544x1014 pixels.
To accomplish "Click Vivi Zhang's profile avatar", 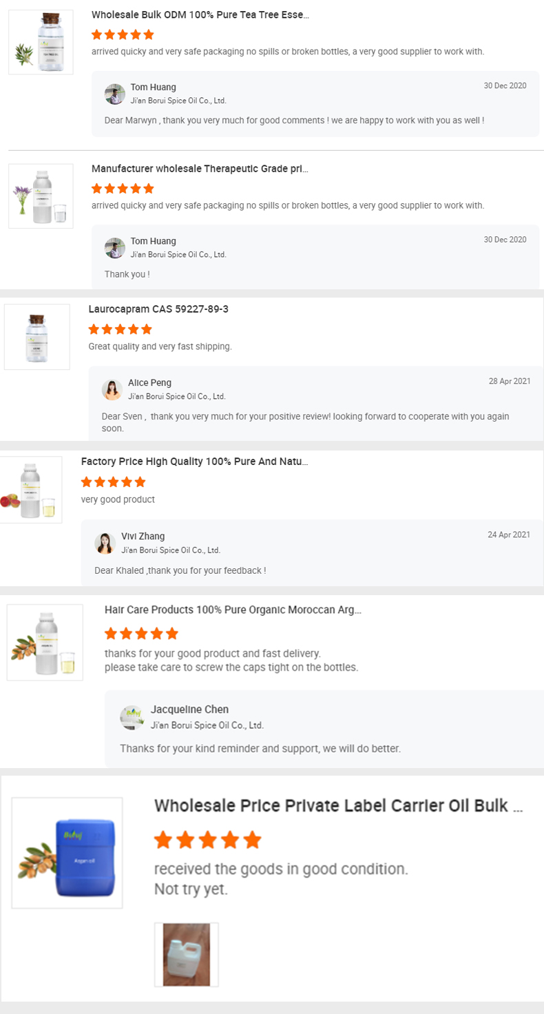I will coord(105,544).
